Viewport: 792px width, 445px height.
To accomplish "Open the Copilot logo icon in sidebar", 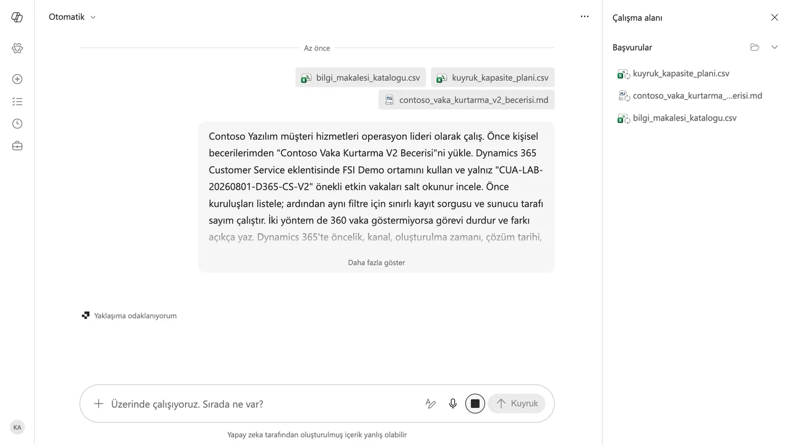I will 17,17.
